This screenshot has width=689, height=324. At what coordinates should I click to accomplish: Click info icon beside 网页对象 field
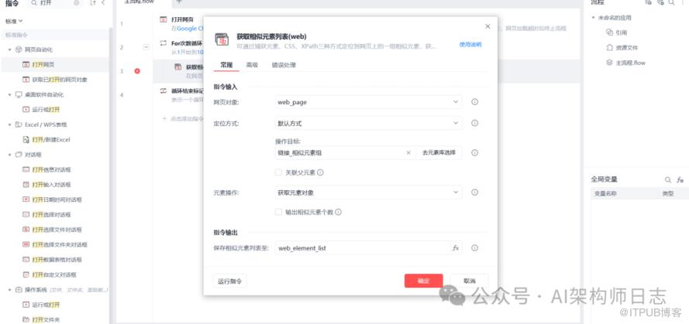[x=474, y=102]
